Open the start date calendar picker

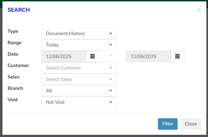click(92, 56)
